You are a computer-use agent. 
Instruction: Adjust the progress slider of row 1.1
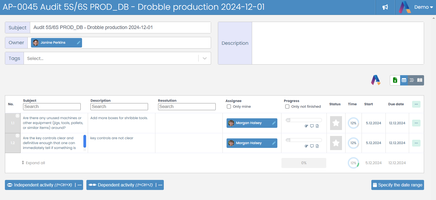pos(288,120)
